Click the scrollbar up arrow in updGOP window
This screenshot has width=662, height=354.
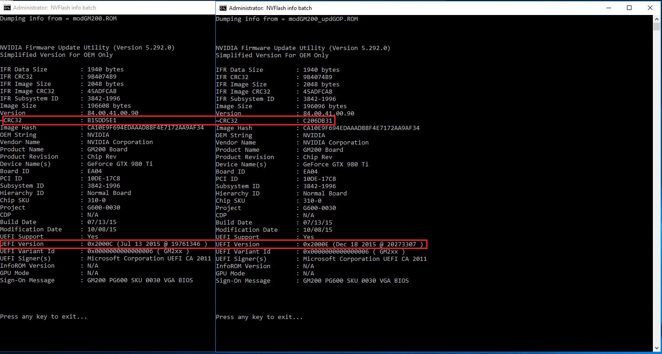point(657,19)
